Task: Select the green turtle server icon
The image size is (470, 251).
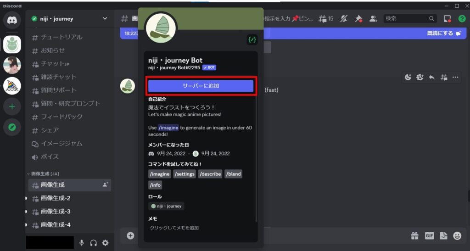Action: pos(12,45)
